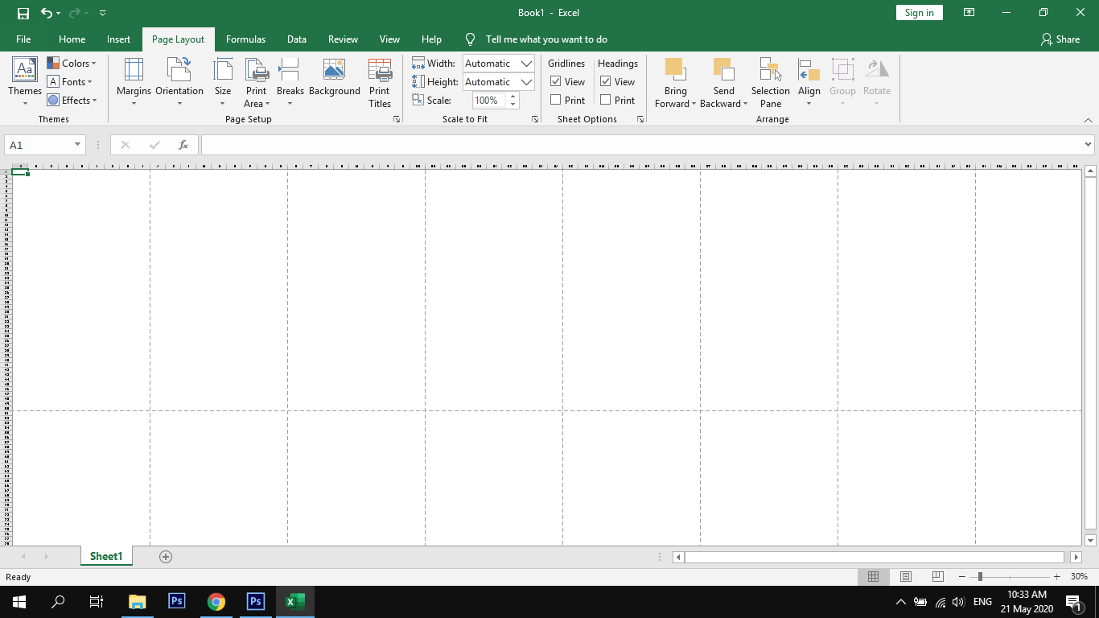Switch to the Insert tab
This screenshot has width=1099, height=618.
pyautogui.click(x=118, y=39)
